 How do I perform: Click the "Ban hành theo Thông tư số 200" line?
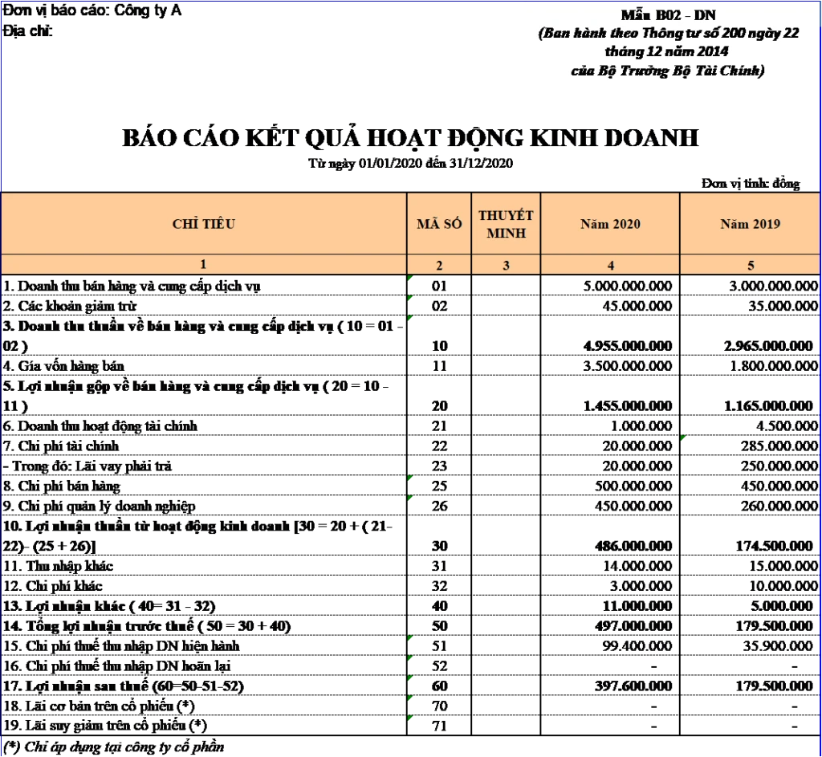[x=668, y=34]
